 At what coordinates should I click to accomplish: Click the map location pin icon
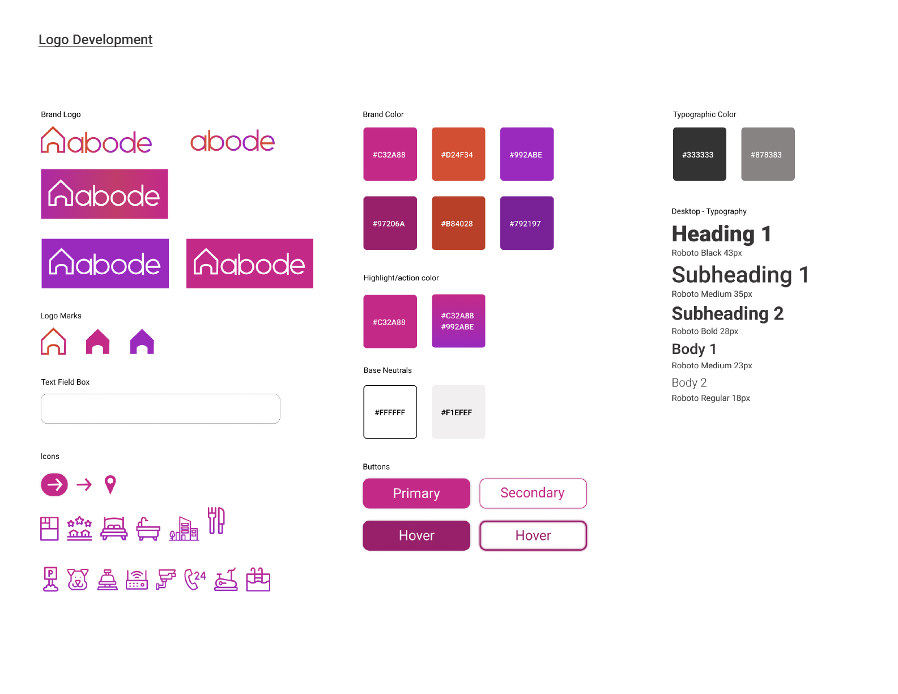click(110, 484)
